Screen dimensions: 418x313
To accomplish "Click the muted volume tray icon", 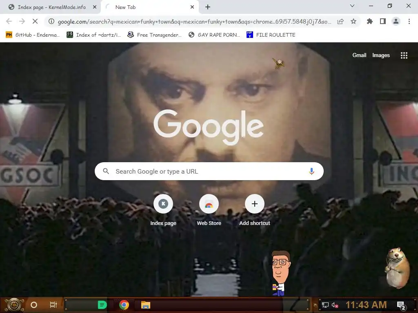I will (335, 305).
